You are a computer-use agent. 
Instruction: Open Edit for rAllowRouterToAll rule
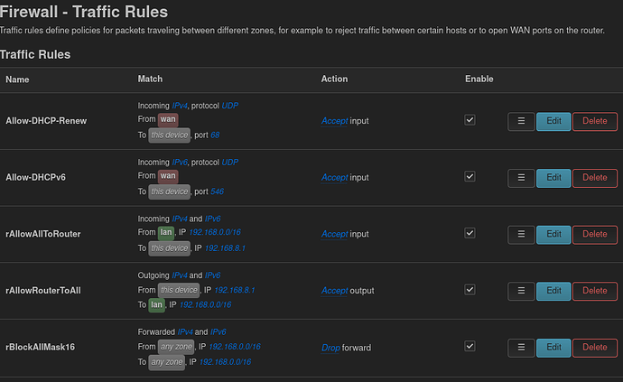[553, 291]
